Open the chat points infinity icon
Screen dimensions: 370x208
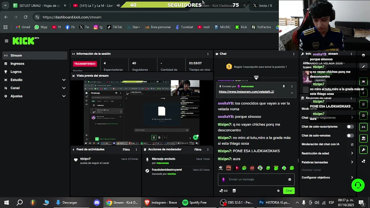pos(223,191)
